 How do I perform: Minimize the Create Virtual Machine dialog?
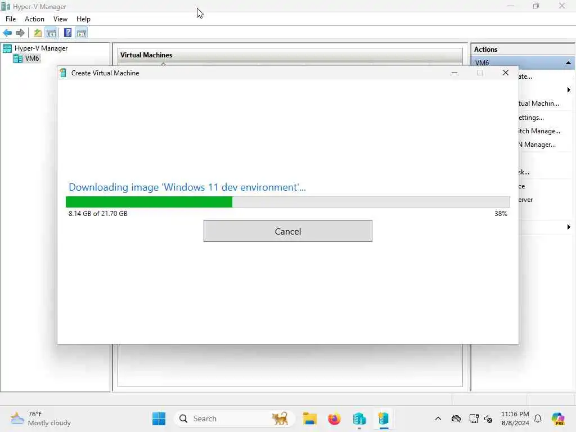click(454, 73)
